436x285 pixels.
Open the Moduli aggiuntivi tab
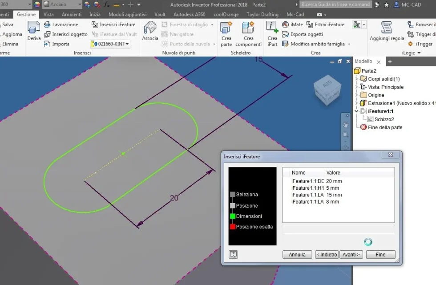pyautogui.click(x=127, y=14)
